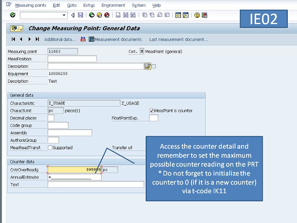Click the Next Page icon
The width and height of the screenshot is (297, 223).
pyautogui.click(x=160, y=15)
